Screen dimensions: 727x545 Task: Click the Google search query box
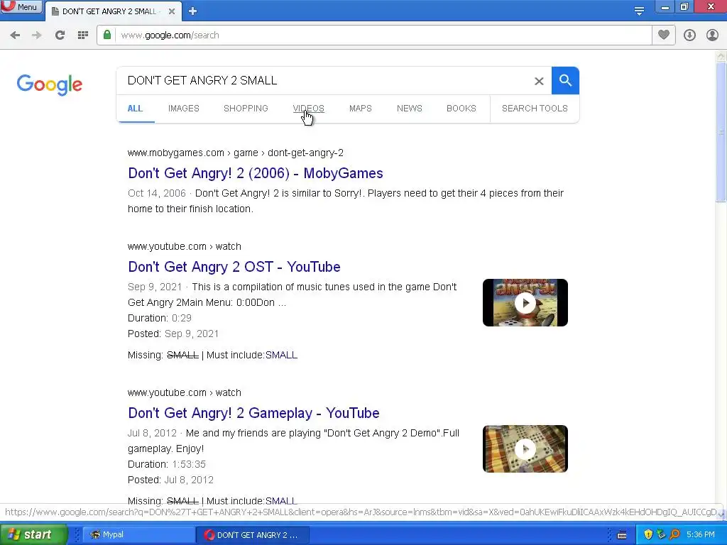point(324,81)
